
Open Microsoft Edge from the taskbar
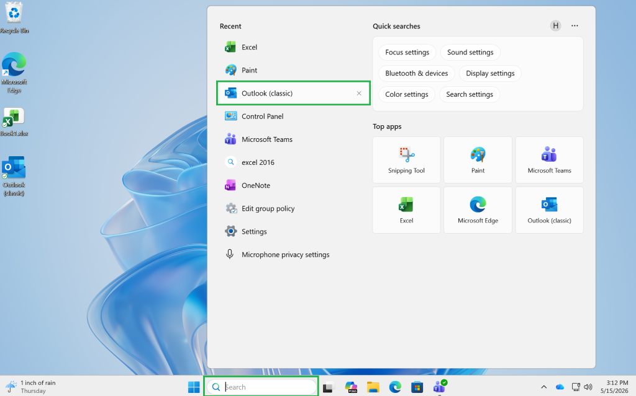pyautogui.click(x=395, y=387)
